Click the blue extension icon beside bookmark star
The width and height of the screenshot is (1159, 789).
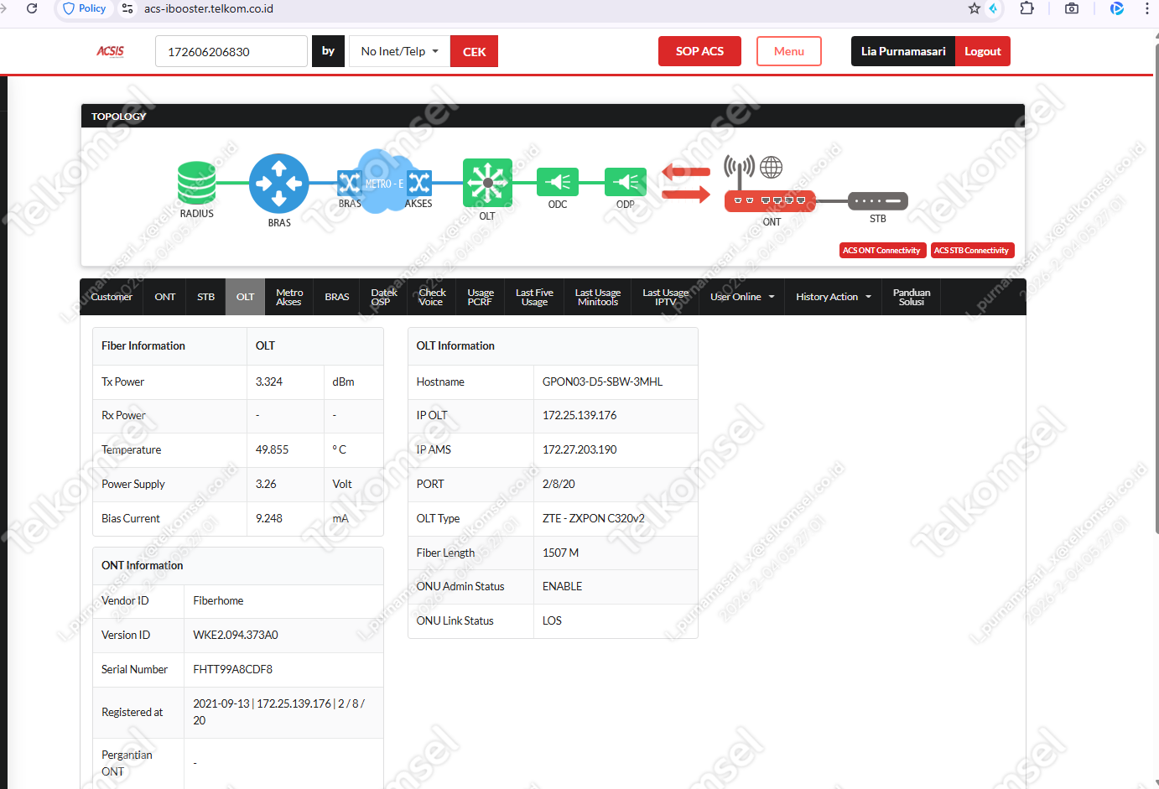994,8
